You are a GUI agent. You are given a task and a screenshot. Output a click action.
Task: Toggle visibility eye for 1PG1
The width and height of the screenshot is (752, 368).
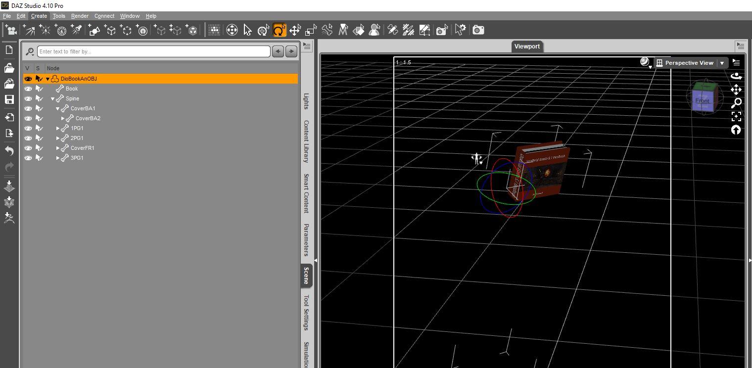(28, 128)
